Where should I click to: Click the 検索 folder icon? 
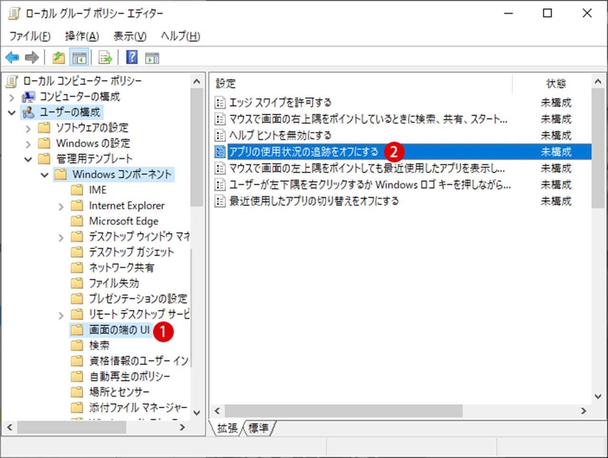pos(77,346)
